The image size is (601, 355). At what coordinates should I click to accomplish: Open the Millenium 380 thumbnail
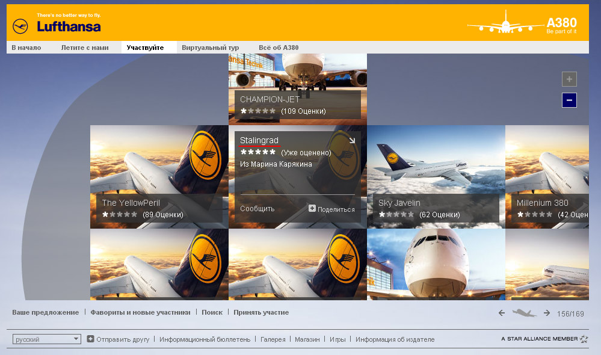pyautogui.click(x=547, y=177)
